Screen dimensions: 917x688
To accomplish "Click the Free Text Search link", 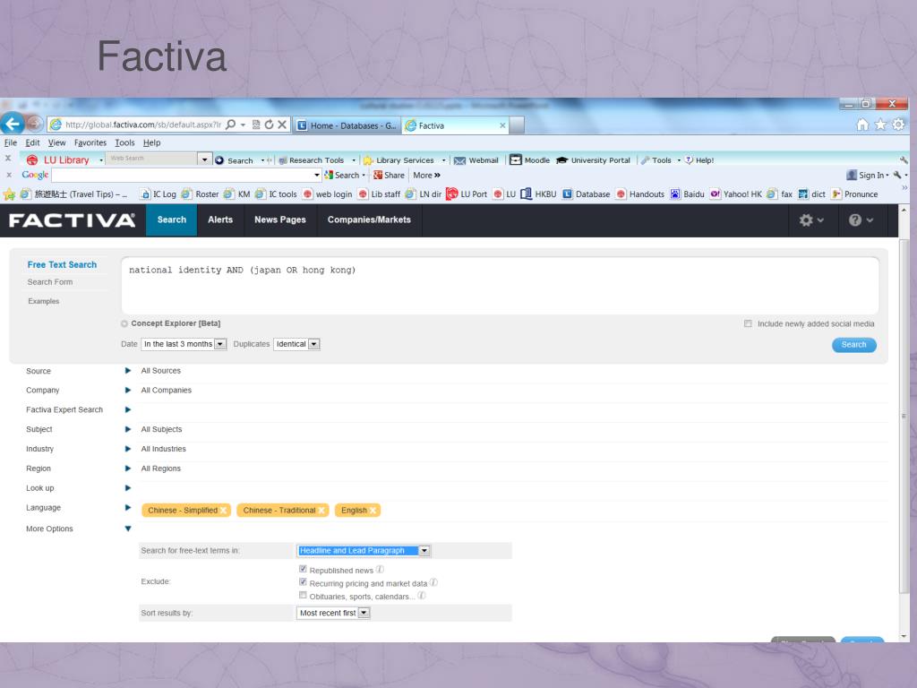I will point(62,265).
